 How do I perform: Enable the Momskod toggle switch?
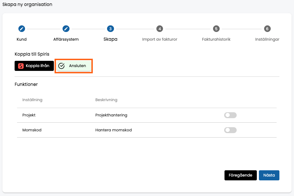pyautogui.click(x=230, y=130)
